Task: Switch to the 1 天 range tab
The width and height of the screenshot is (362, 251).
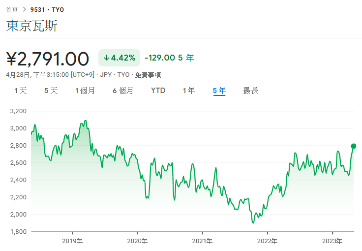Action: (21, 91)
